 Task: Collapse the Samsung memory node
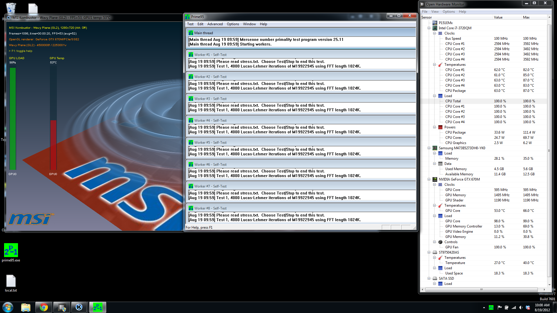tap(429, 148)
